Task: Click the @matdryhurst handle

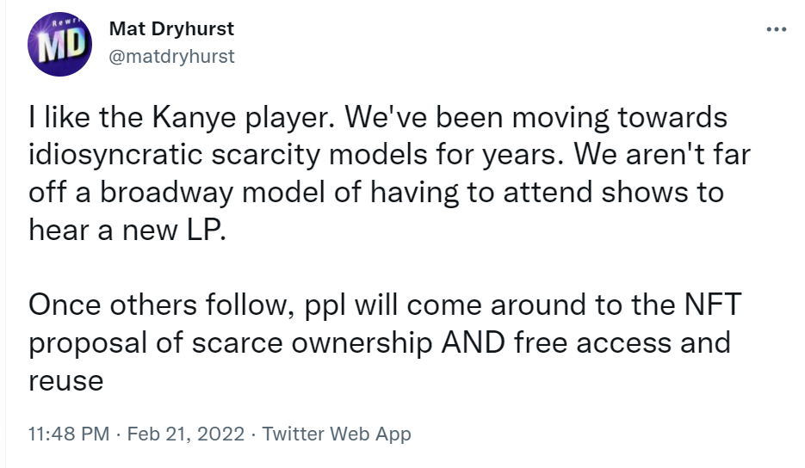Action: coord(171,56)
